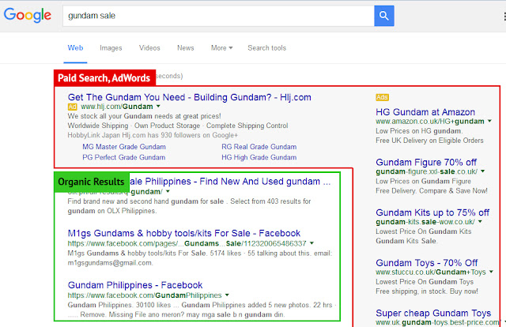Click the Google logo
The width and height of the screenshot is (506, 327).
tap(28, 15)
